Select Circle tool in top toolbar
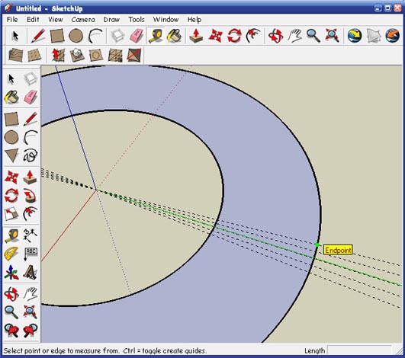 point(76,36)
